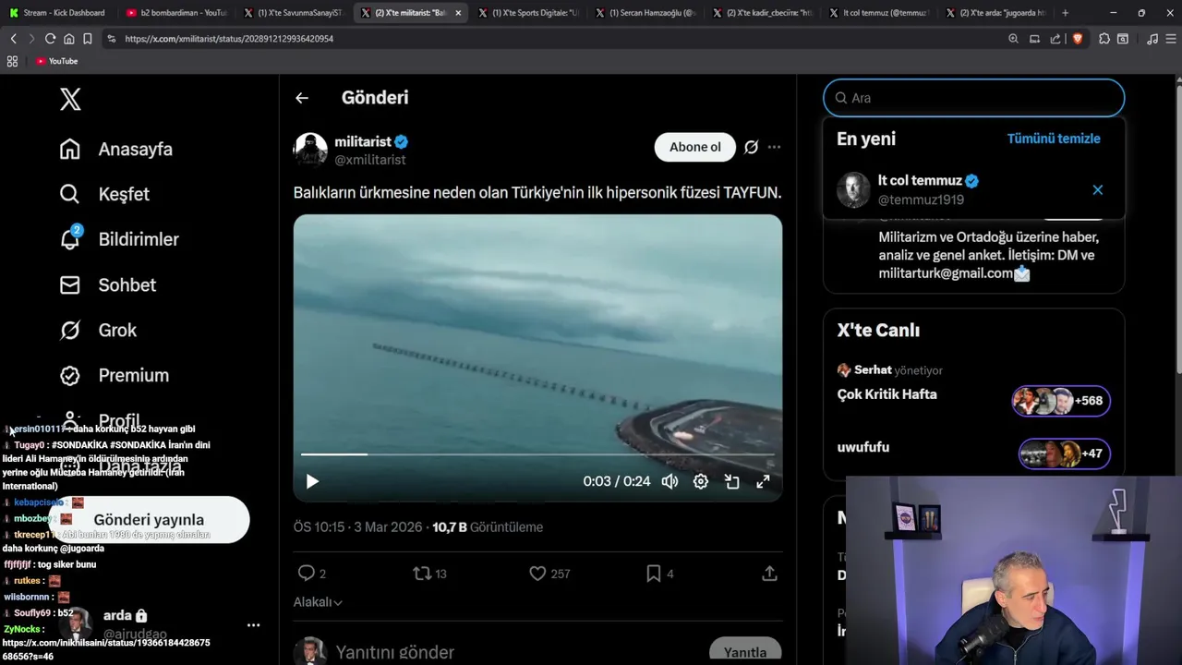Click @xmilitarist handle link
Image resolution: width=1182 pixels, height=665 pixels.
[x=369, y=160]
